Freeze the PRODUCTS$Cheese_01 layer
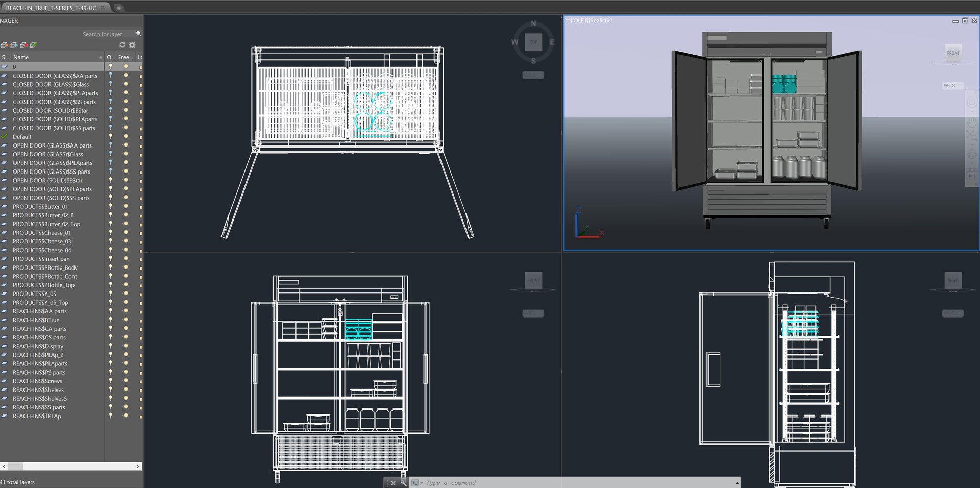The height and width of the screenshot is (488, 980). coord(126,233)
